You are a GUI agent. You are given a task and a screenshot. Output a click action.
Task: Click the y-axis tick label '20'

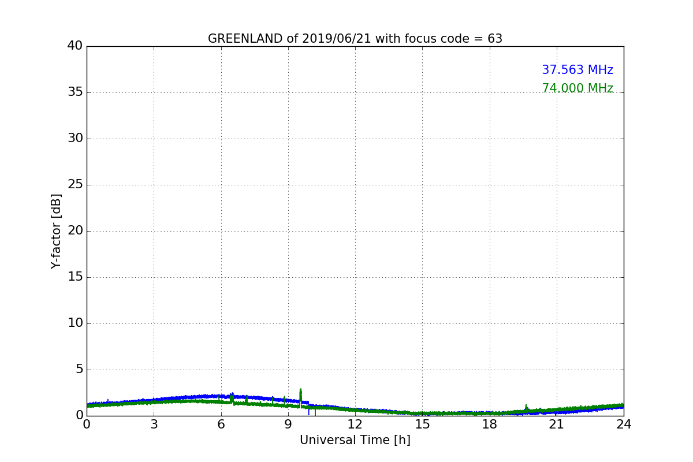(x=75, y=231)
